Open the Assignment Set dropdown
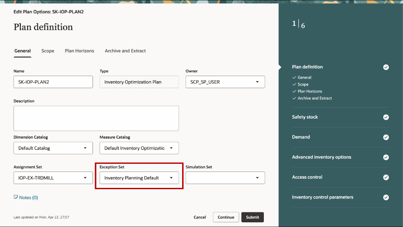 (x=53, y=178)
